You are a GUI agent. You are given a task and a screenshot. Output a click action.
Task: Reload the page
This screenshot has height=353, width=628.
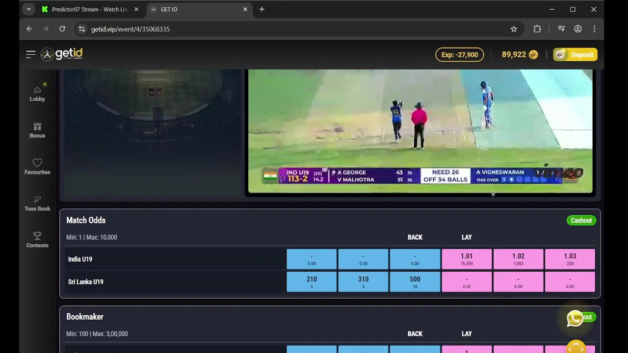pos(62,29)
